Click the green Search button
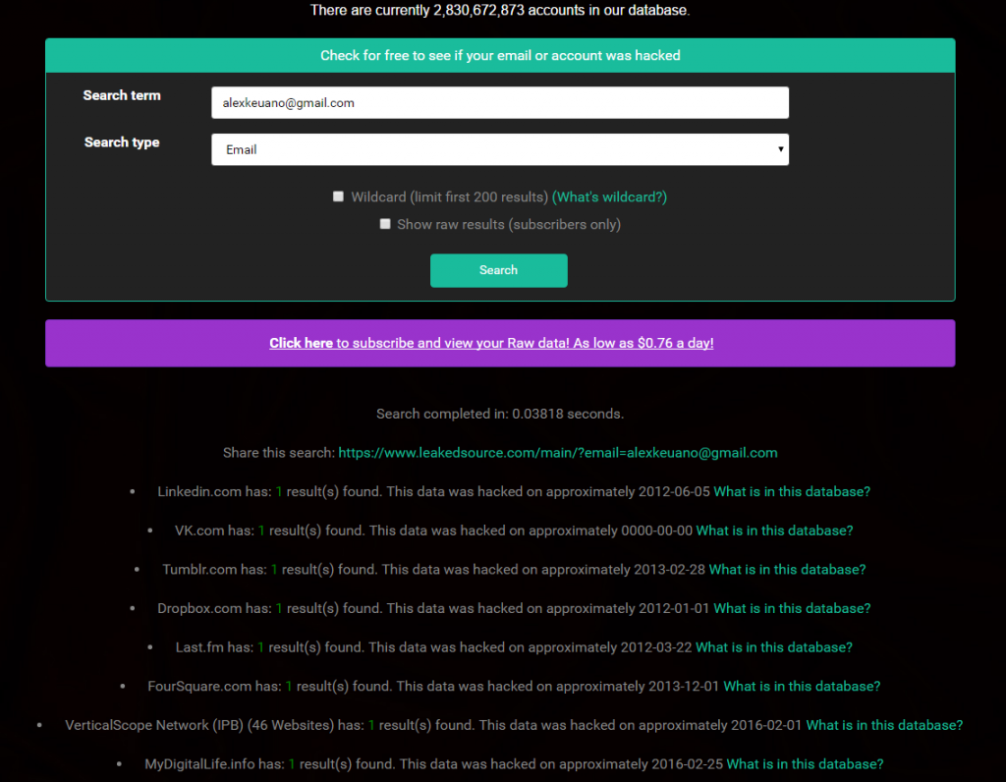Viewport: 1006px width, 782px height. [x=498, y=270]
